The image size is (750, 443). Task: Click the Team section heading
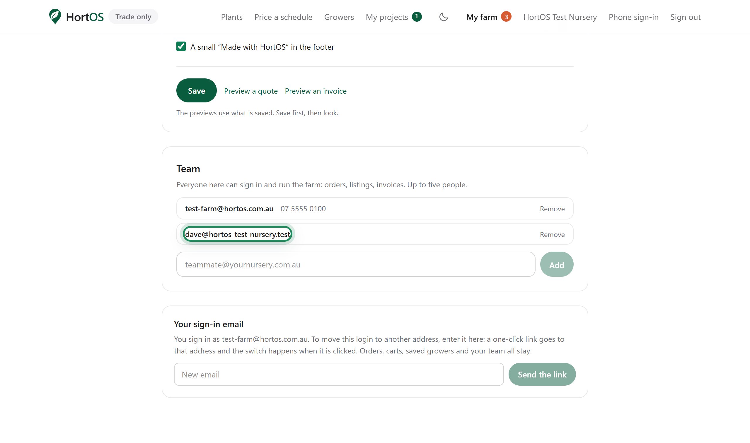[188, 169]
